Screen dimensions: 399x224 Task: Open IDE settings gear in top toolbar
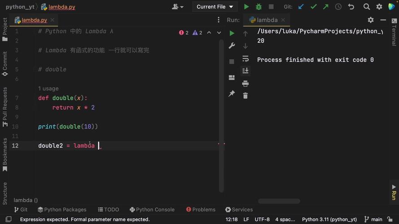pos(379,7)
